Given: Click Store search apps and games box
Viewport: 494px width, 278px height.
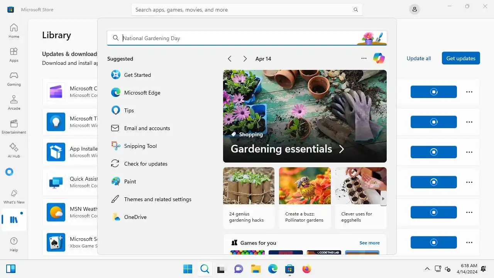Looking at the screenshot, I should [247, 10].
